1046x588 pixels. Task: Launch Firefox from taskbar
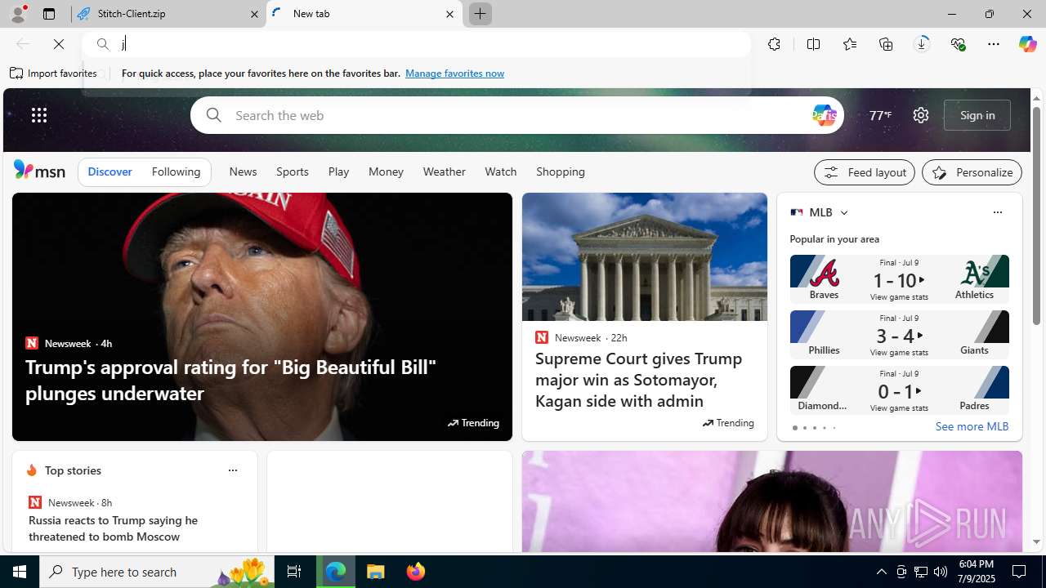(x=416, y=572)
